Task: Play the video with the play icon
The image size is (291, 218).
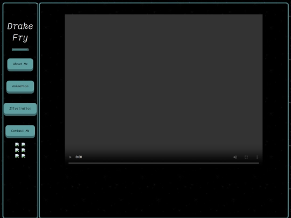Action: [x=70, y=157]
